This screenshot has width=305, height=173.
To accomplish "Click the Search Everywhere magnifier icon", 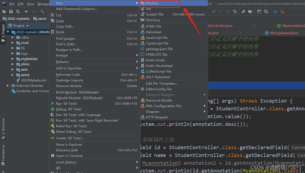I will pyautogui.click(x=266, y=12).
